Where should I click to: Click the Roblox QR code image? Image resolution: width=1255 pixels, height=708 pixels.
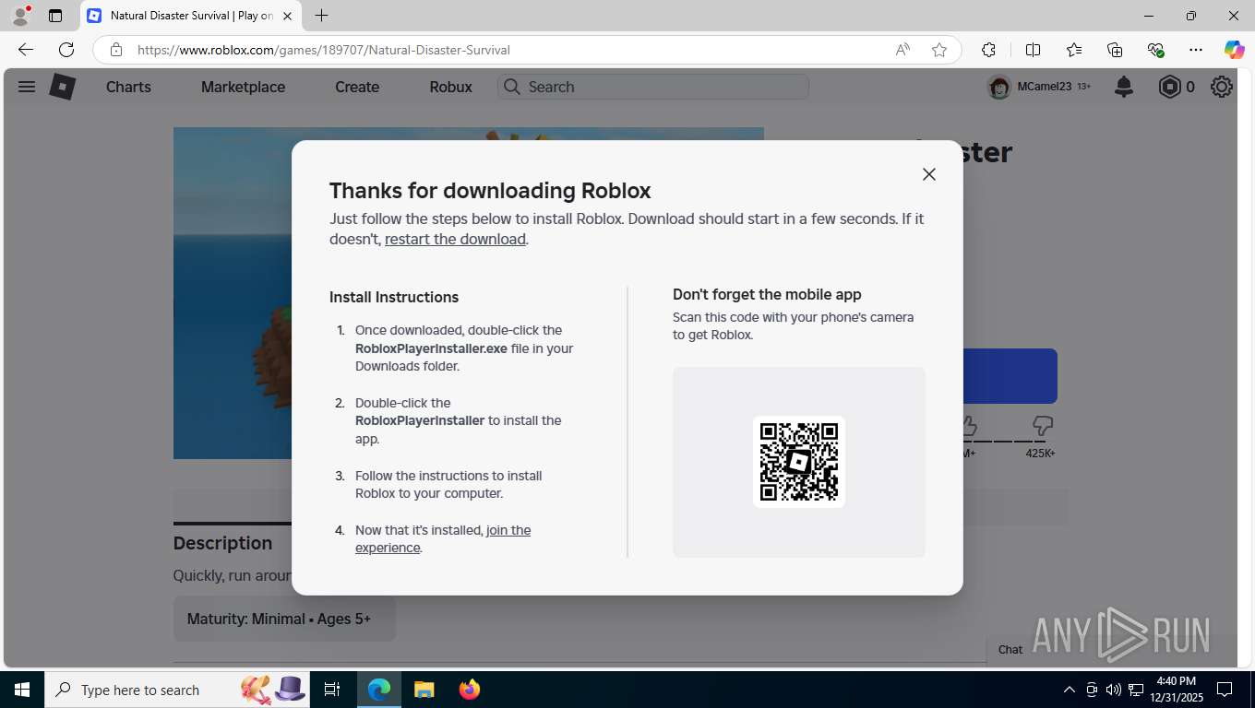click(799, 462)
